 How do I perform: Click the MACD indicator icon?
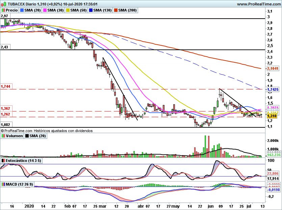pos(3,185)
